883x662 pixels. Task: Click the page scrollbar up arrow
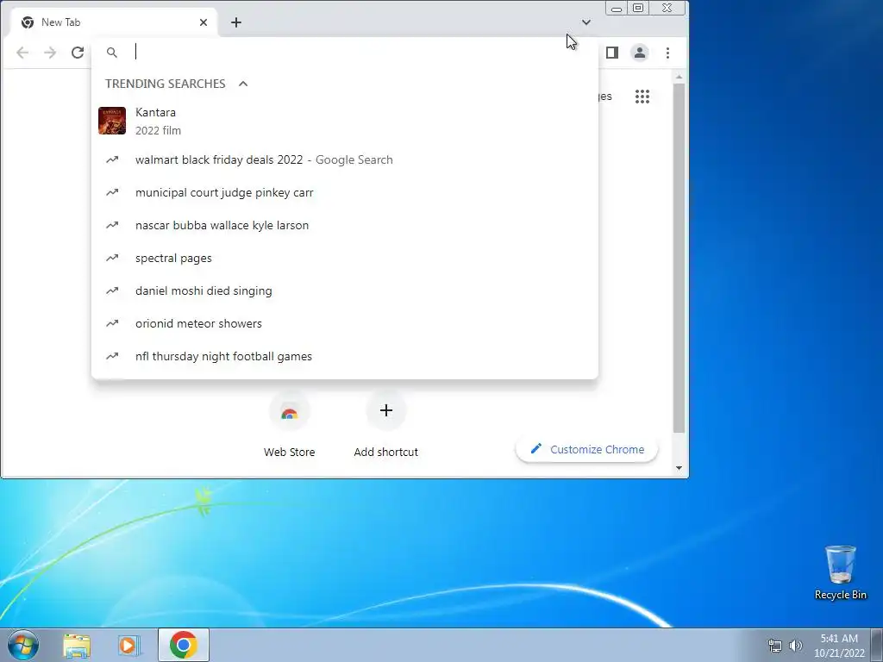(x=679, y=77)
